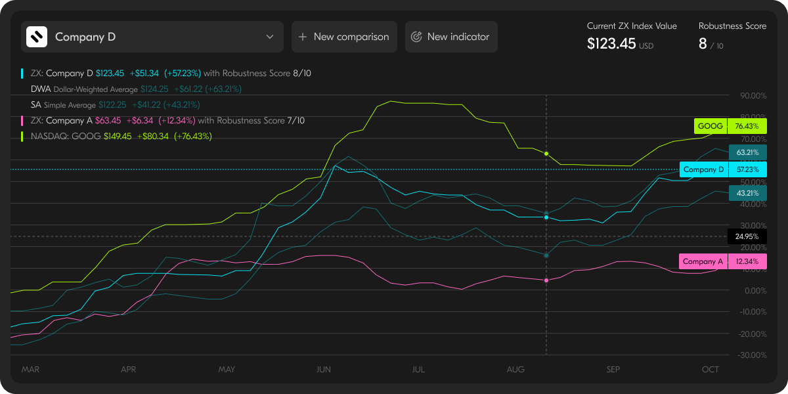Click the JUL axis label

[x=418, y=370]
